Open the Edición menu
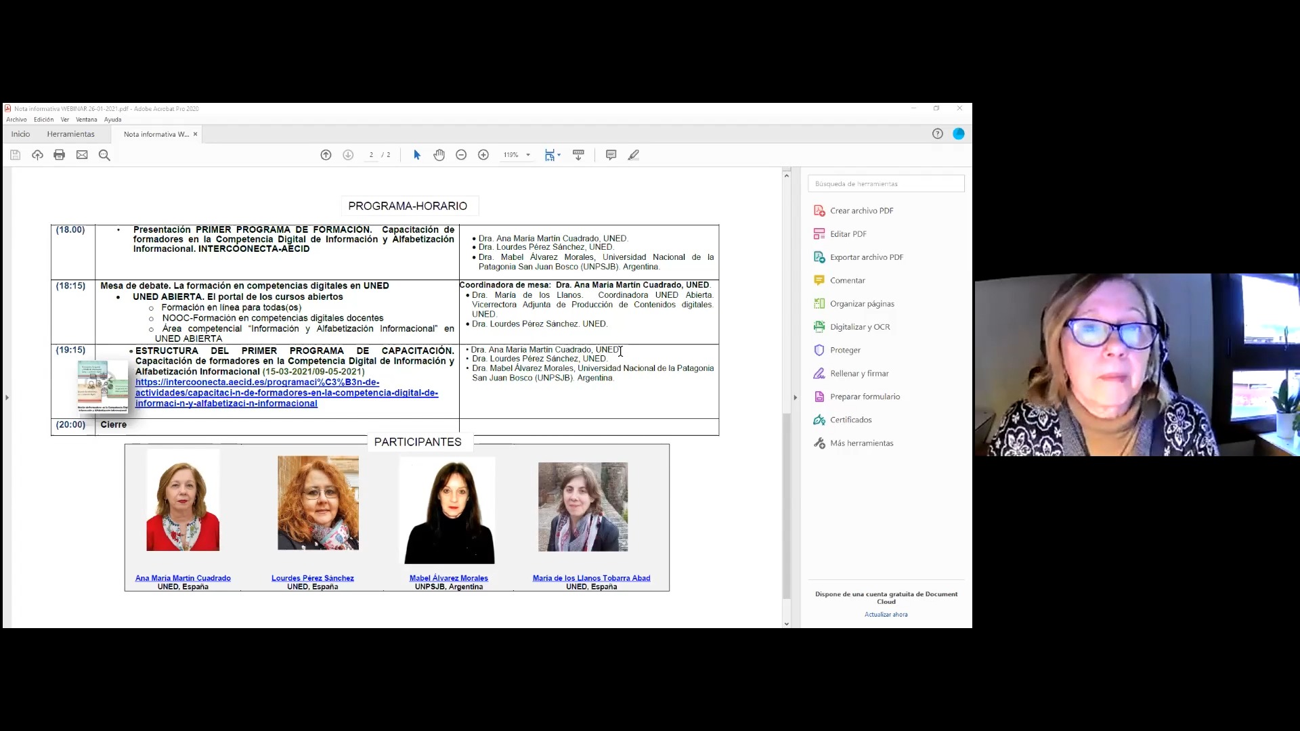 point(43,120)
